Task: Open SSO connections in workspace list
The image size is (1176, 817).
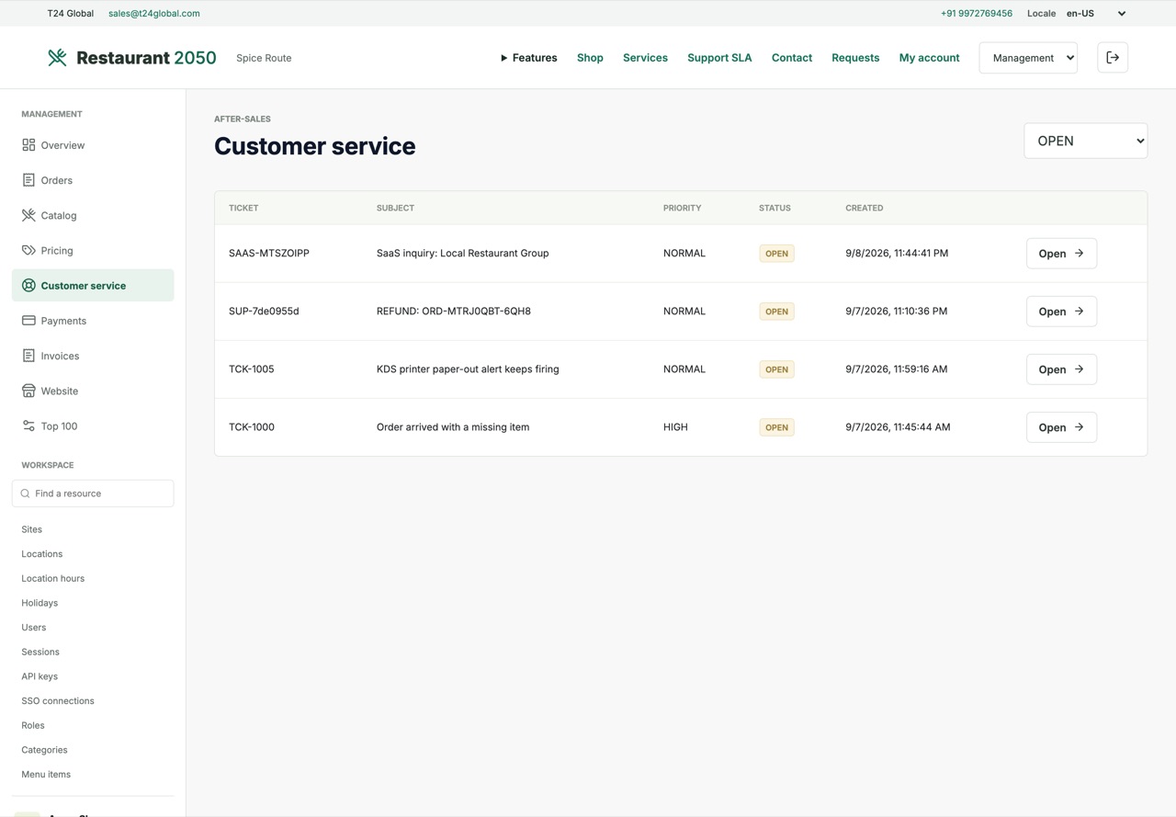Action: click(x=58, y=701)
